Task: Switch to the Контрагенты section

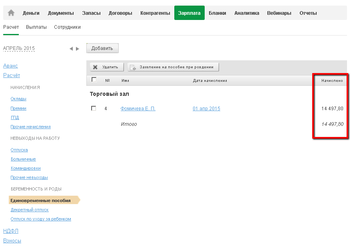Action: click(x=155, y=13)
